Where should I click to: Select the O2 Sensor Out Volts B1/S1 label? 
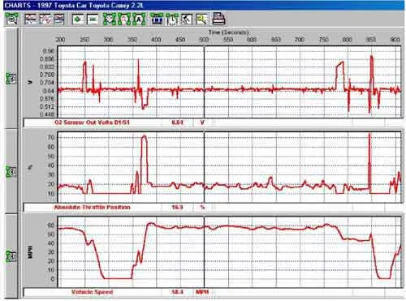tap(92, 123)
